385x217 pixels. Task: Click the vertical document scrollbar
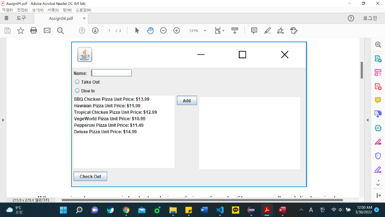point(362,70)
